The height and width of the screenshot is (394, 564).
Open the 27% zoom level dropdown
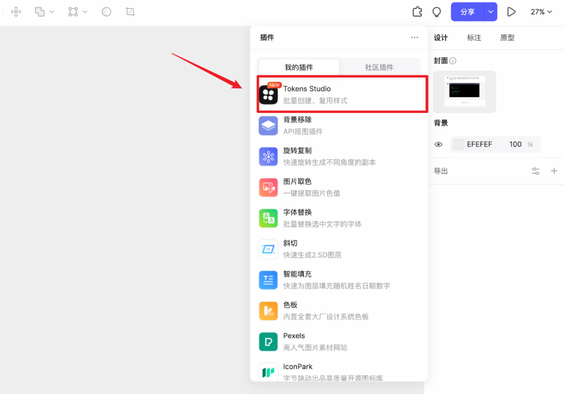click(542, 12)
